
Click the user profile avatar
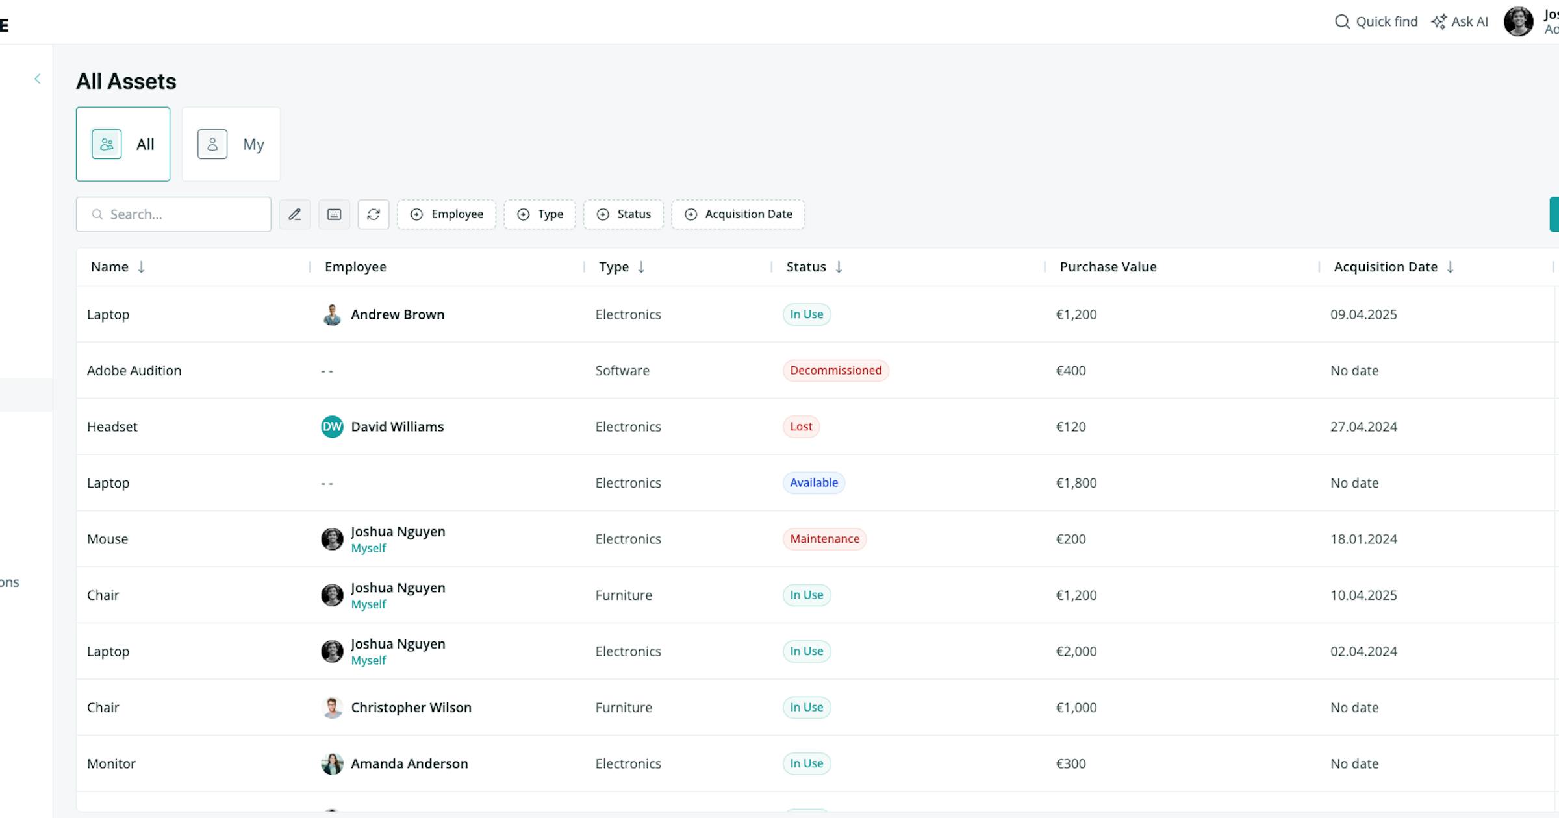pos(1519,21)
